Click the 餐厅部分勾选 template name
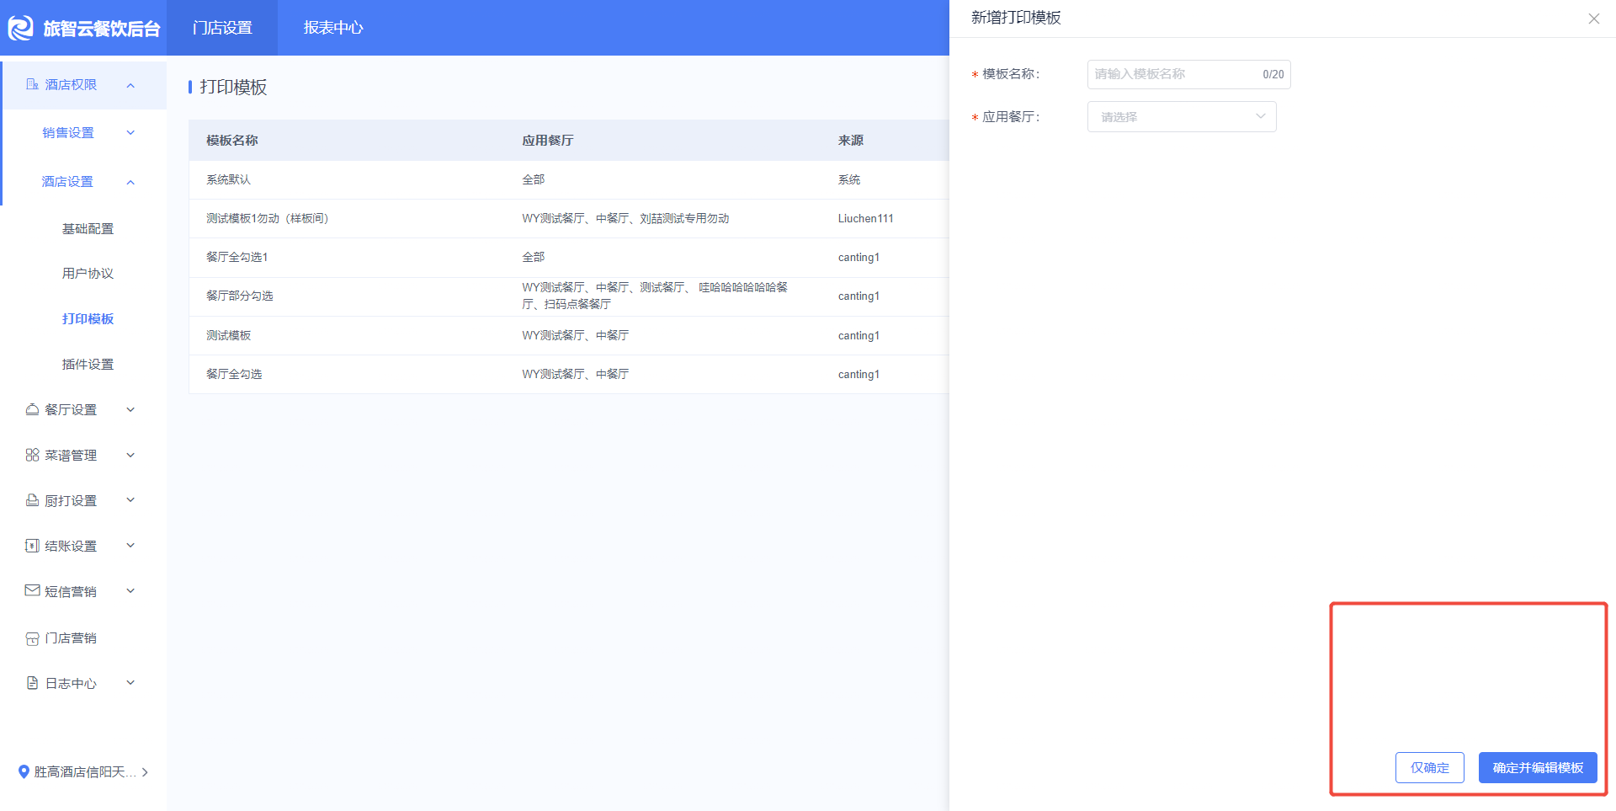 click(x=240, y=296)
